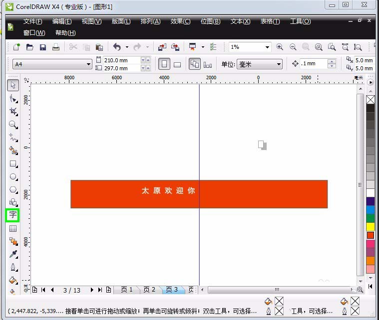Select the Outline pen tool

[13, 267]
